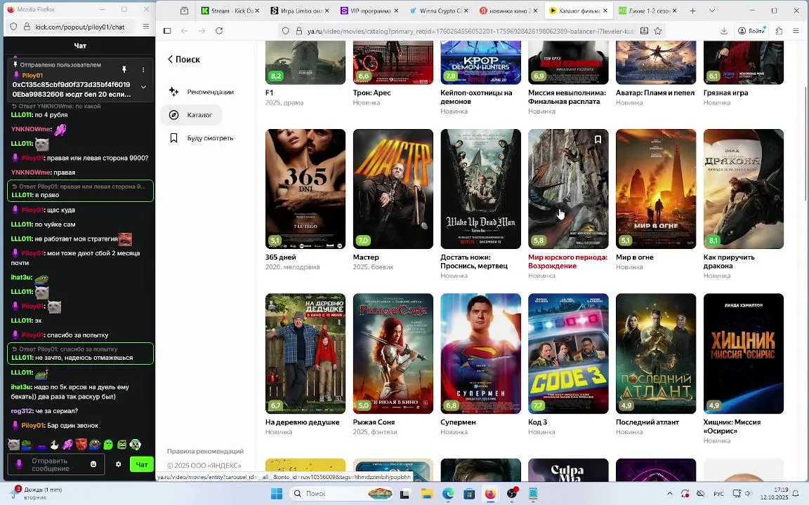Open File Explorer from the taskbar

tap(426, 494)
